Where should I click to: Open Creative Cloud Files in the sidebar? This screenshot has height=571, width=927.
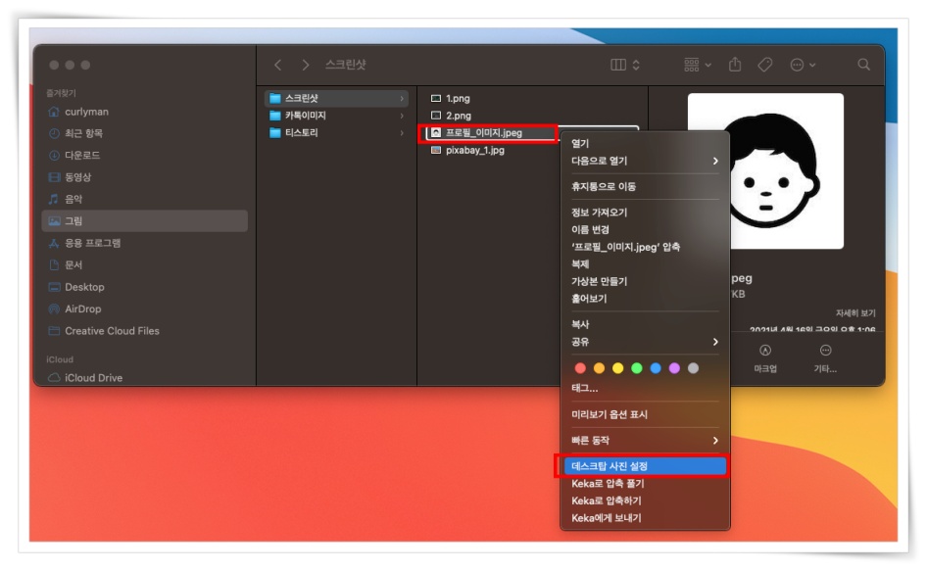pos(145,331)
